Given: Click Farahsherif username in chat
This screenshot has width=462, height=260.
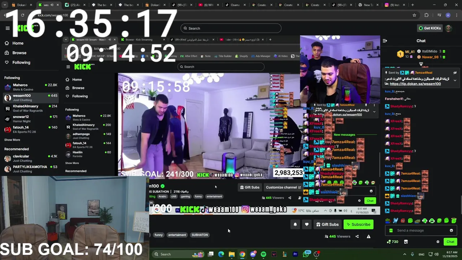Looking at the screenshot, I should [394, 99].
